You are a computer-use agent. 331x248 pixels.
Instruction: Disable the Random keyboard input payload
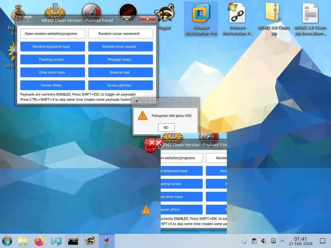click(x=53, y=46)
